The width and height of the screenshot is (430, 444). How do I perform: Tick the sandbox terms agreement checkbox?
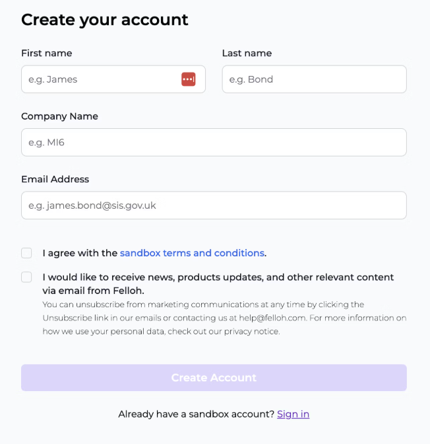tap(26, 253)
